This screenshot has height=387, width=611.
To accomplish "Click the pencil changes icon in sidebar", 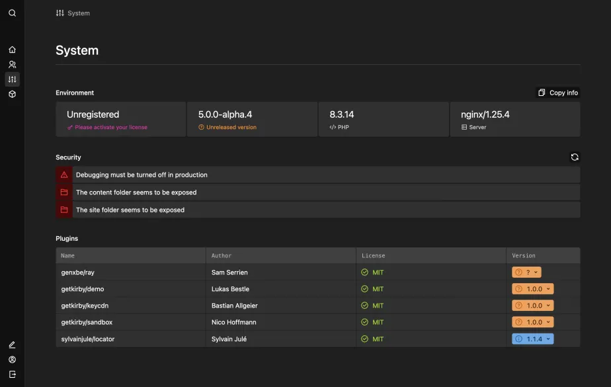I will (x=12, y=345).
